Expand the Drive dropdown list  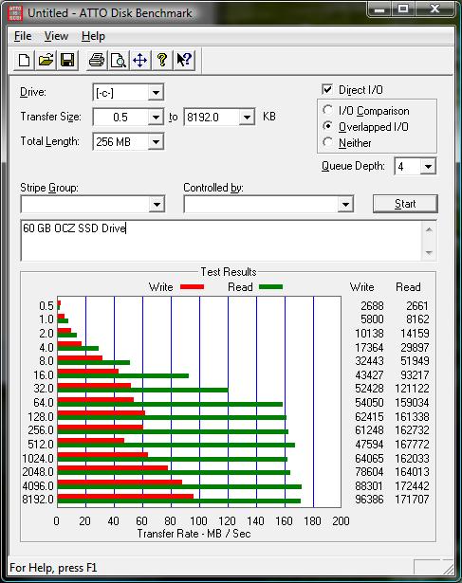click(x=156, y=93)
